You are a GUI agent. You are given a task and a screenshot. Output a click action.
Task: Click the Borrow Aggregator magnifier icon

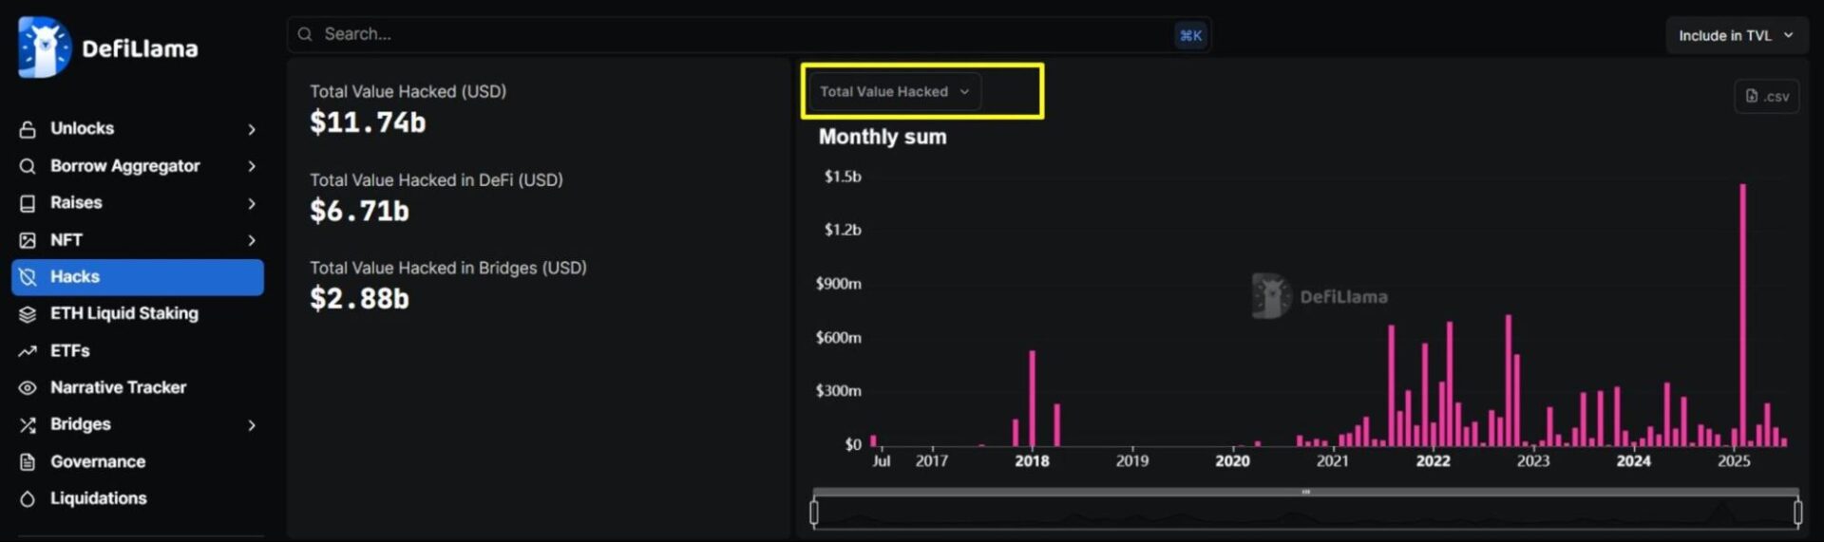point(28,166)
